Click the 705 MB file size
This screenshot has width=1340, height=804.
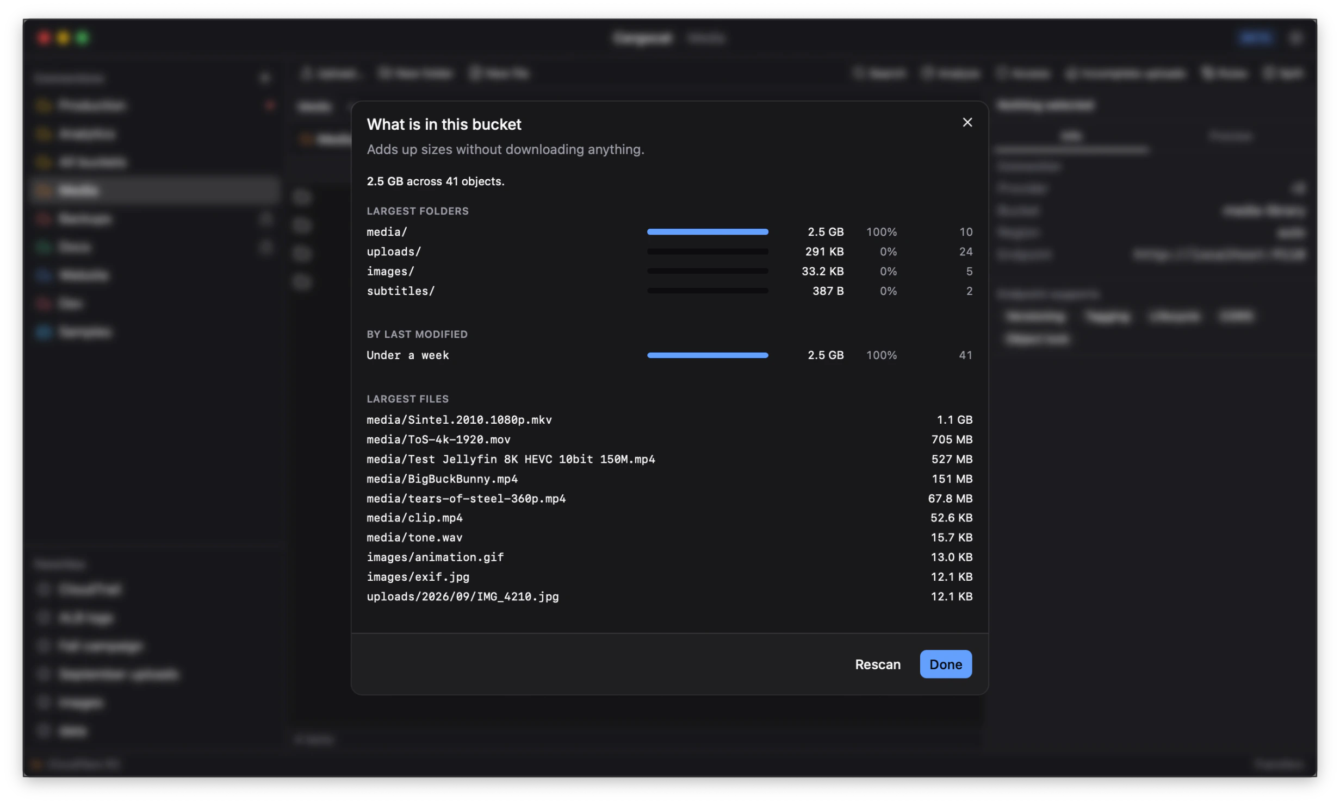point(952,439)
